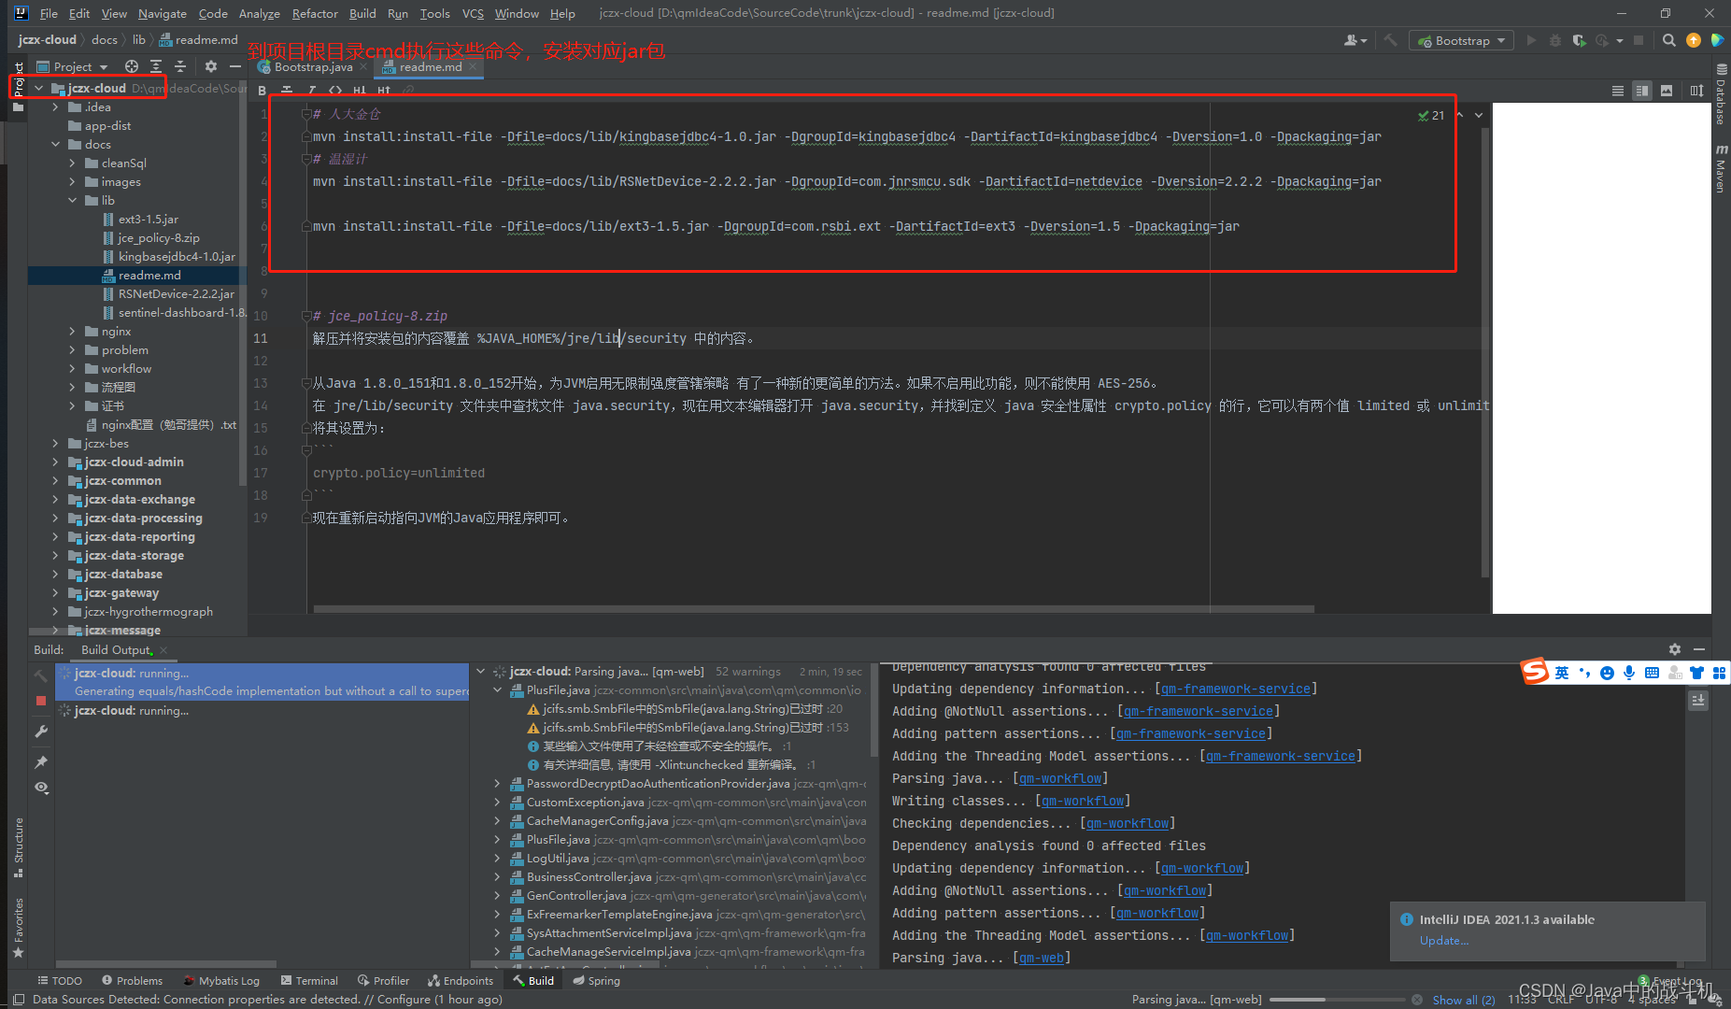
Task: Click the Select Opened File locate icon
Action: 132,66
